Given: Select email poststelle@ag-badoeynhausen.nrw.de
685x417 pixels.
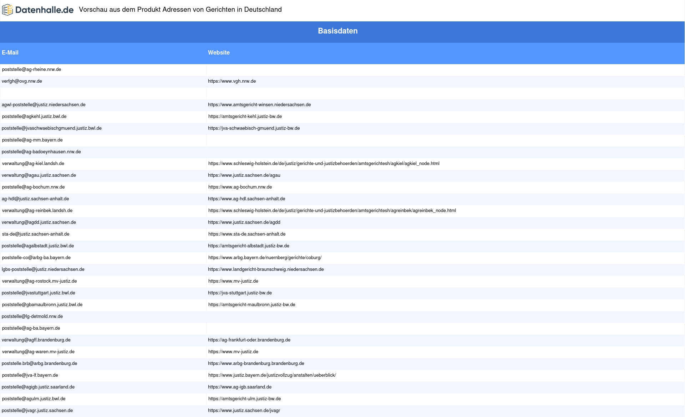Looking at the screenshot, I should pos(41,152).
